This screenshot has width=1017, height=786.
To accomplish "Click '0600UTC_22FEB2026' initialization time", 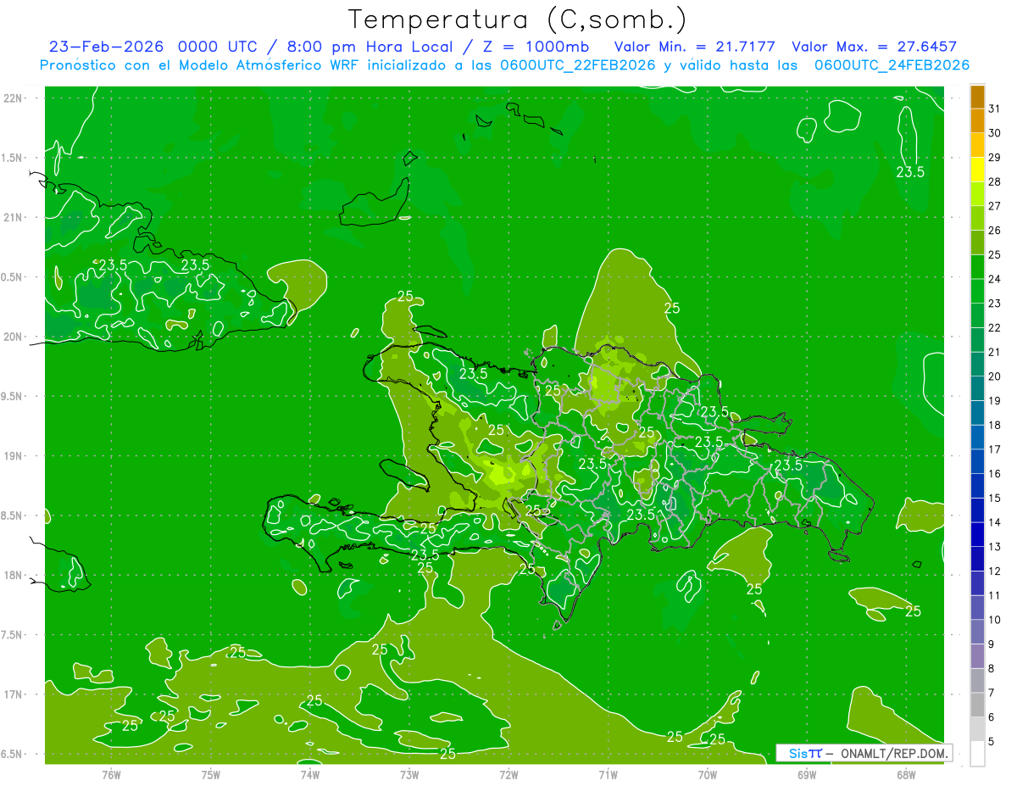I will pyautogui.click(x=578, y=65).
